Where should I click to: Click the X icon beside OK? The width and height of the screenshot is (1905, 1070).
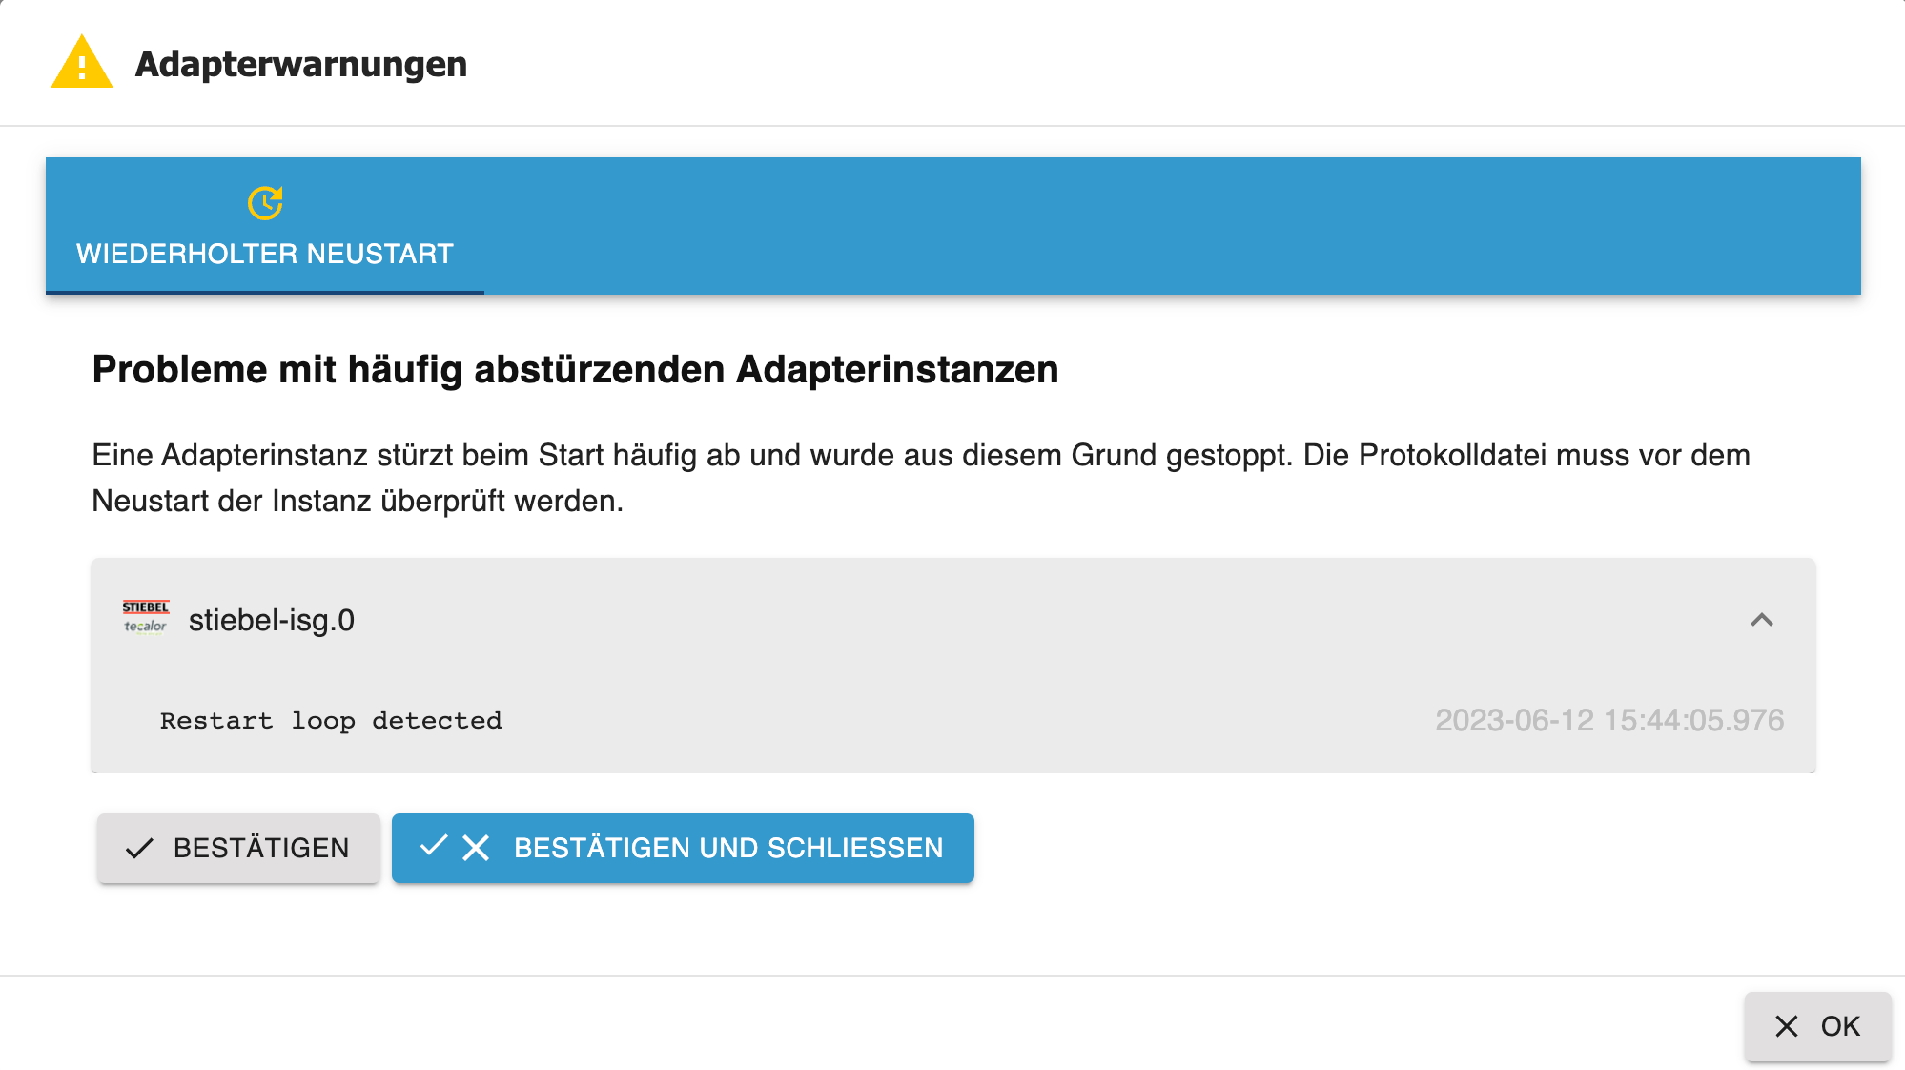click(x=1786, y=1026)
